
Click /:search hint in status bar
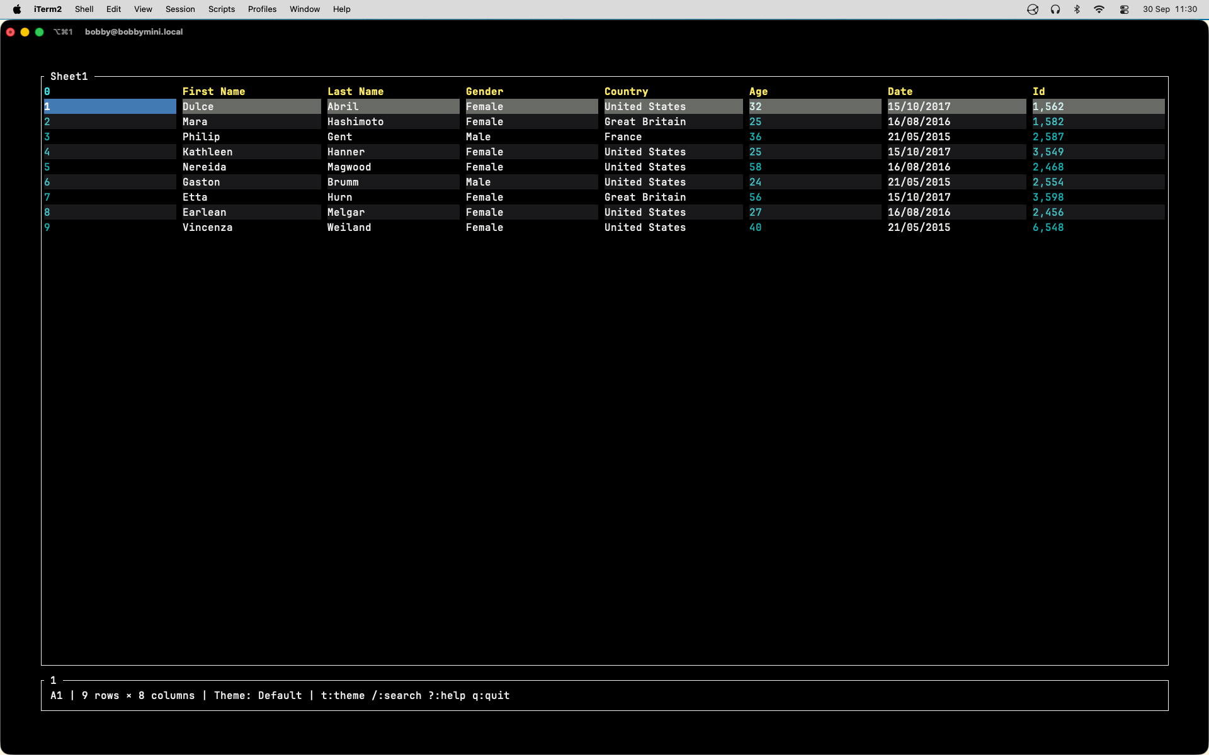pos(397,696)
